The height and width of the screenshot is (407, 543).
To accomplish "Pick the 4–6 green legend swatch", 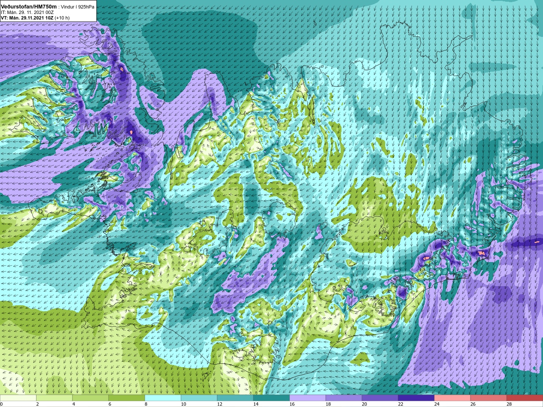I will [90, 398].
